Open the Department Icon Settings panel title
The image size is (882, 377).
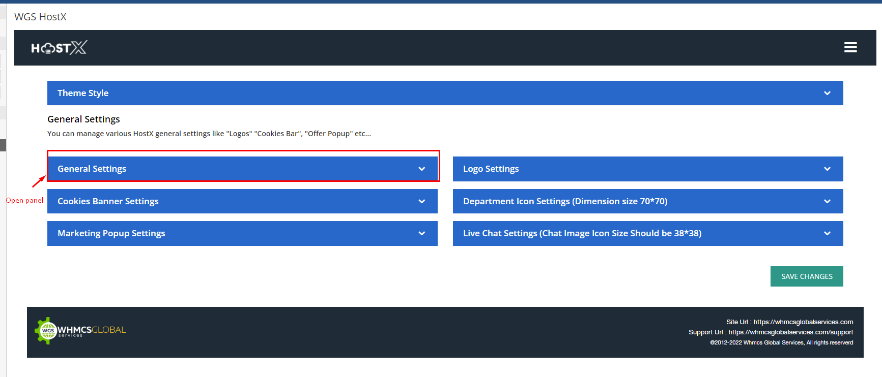click(565, 201)
